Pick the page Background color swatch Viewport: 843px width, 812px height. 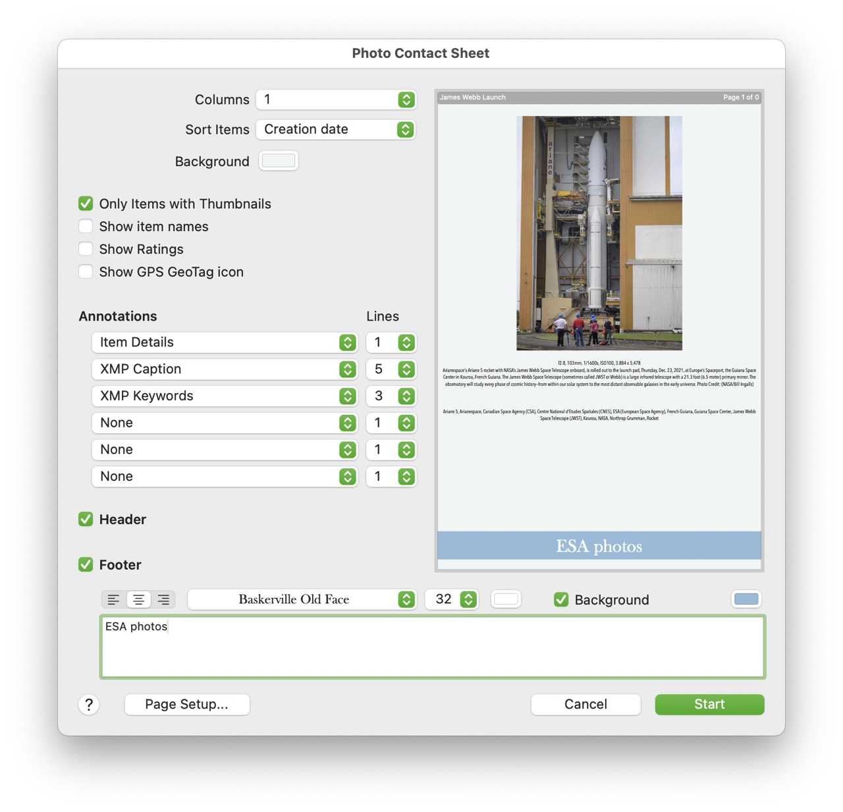[x=279, y=161]
